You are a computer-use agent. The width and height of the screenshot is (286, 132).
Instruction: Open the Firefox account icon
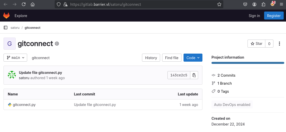tap(255, 4)
